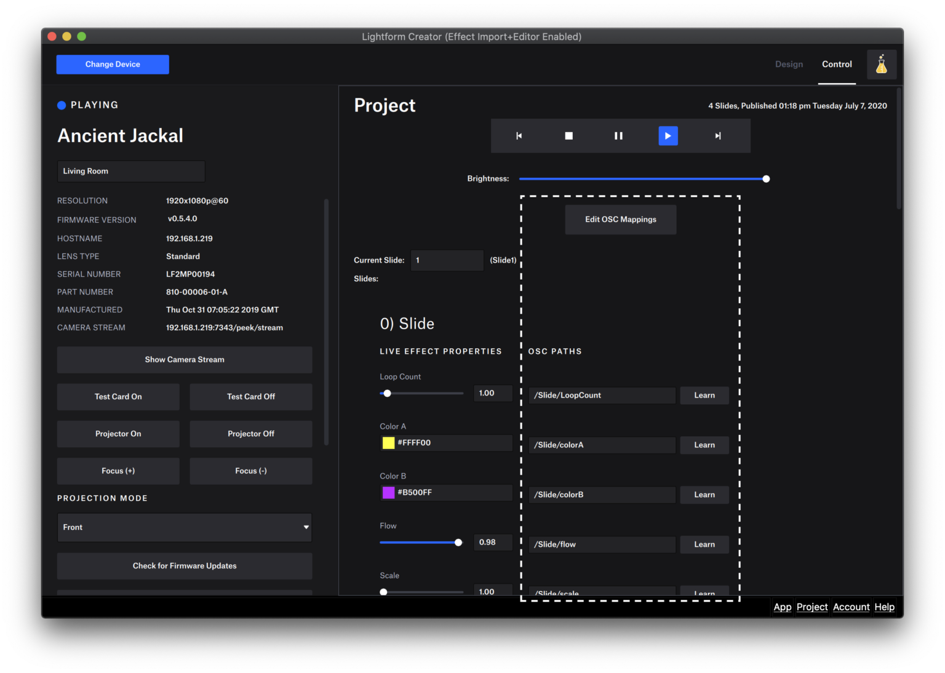
Task: Open the purple Color B swatch
Action: [388, 493]
